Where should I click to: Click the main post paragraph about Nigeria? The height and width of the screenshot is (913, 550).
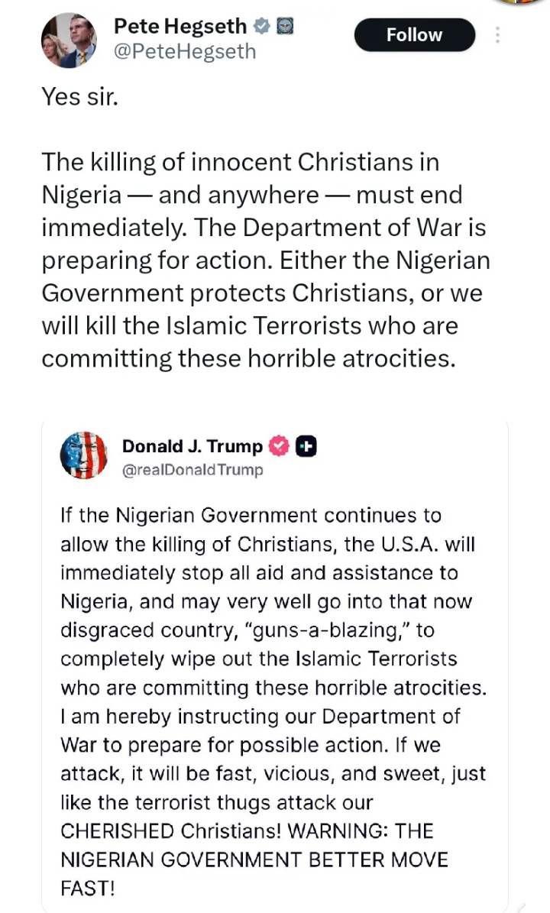click(265, 260)
